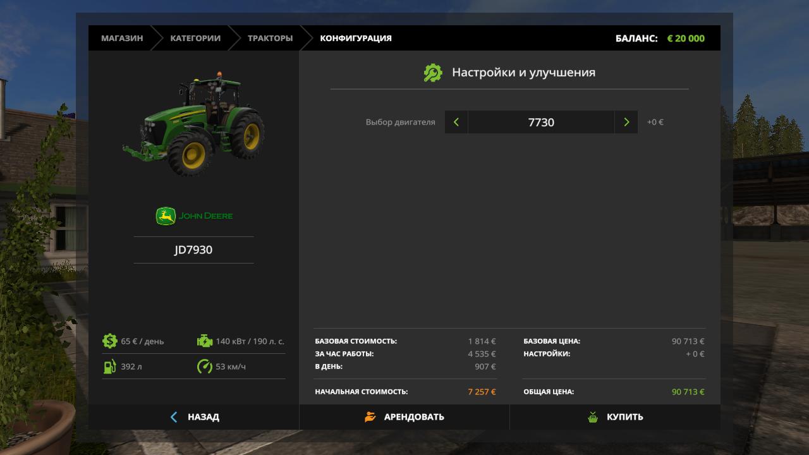Image resolution: width=809 pixels, height=455 pixels.
Task: Click the За час работы label
Action: pyautogui.click(x=344, y=354)
